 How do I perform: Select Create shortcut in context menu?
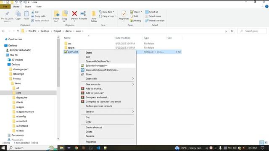pyautogui.click(x=108, y=128)
